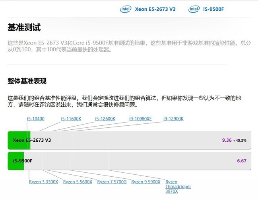Open the i5-12600K reference link
Image resolution: width=258 pixels, height=199 pixels.
(x=105, y=119)
